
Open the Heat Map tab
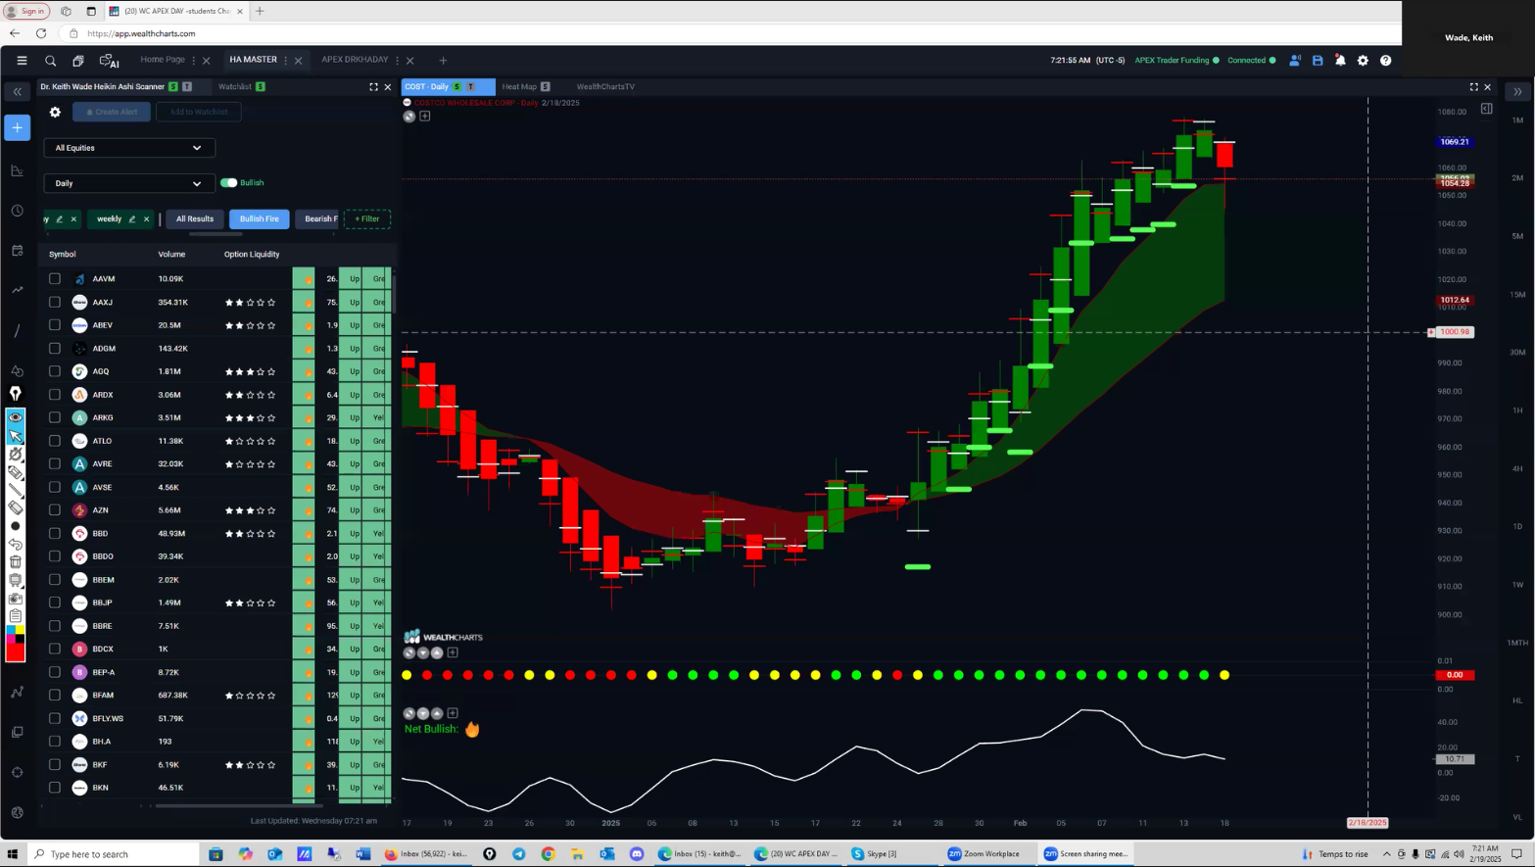point(519,87)
